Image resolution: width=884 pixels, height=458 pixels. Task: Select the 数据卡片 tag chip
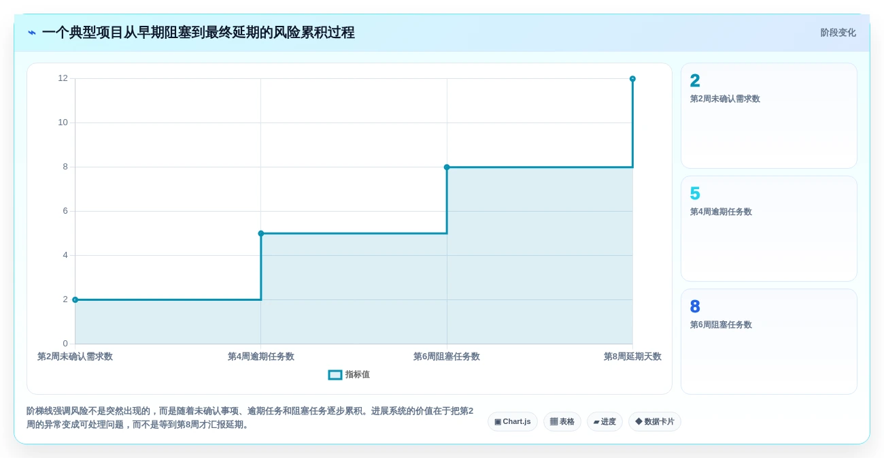pyautogui.click(x=655, y=422)
